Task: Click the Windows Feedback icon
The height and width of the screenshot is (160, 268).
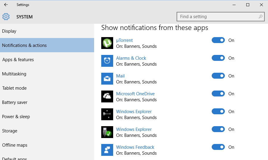Action: tap(107, 150)
